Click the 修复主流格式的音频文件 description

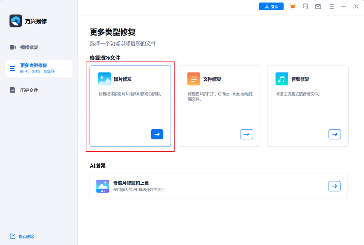[298, 94]
